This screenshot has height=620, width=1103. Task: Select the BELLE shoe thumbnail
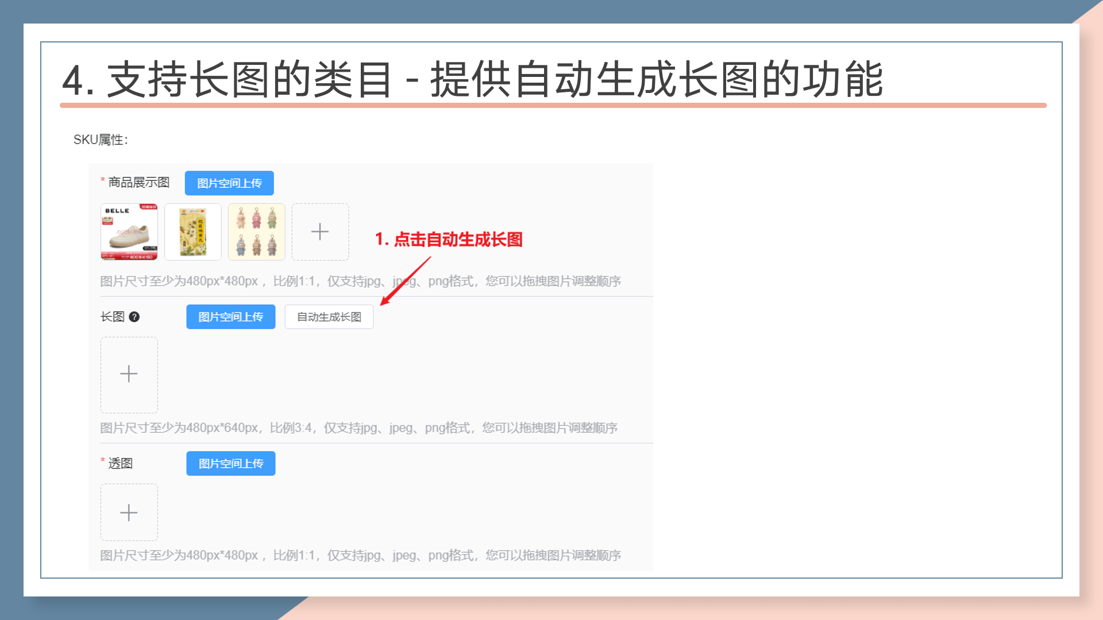[129, 232]
